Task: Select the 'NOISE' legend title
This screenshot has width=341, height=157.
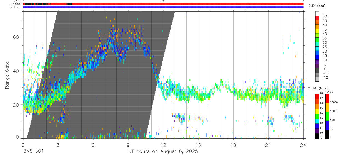Action: [x=329, y=92]
